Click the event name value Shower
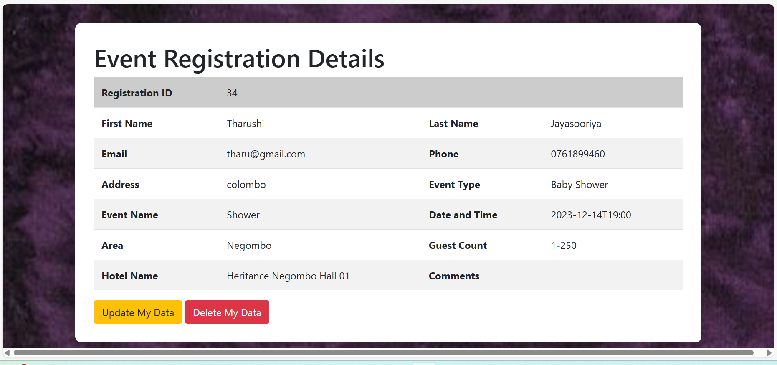The width and height of the screenshot is (777, 365). [x=243, y=215]
